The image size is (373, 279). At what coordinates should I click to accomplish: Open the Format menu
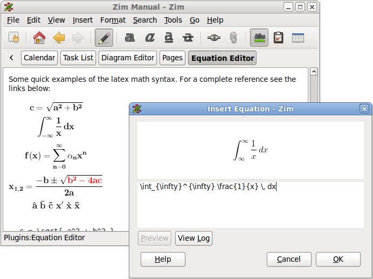pos(113,20)
